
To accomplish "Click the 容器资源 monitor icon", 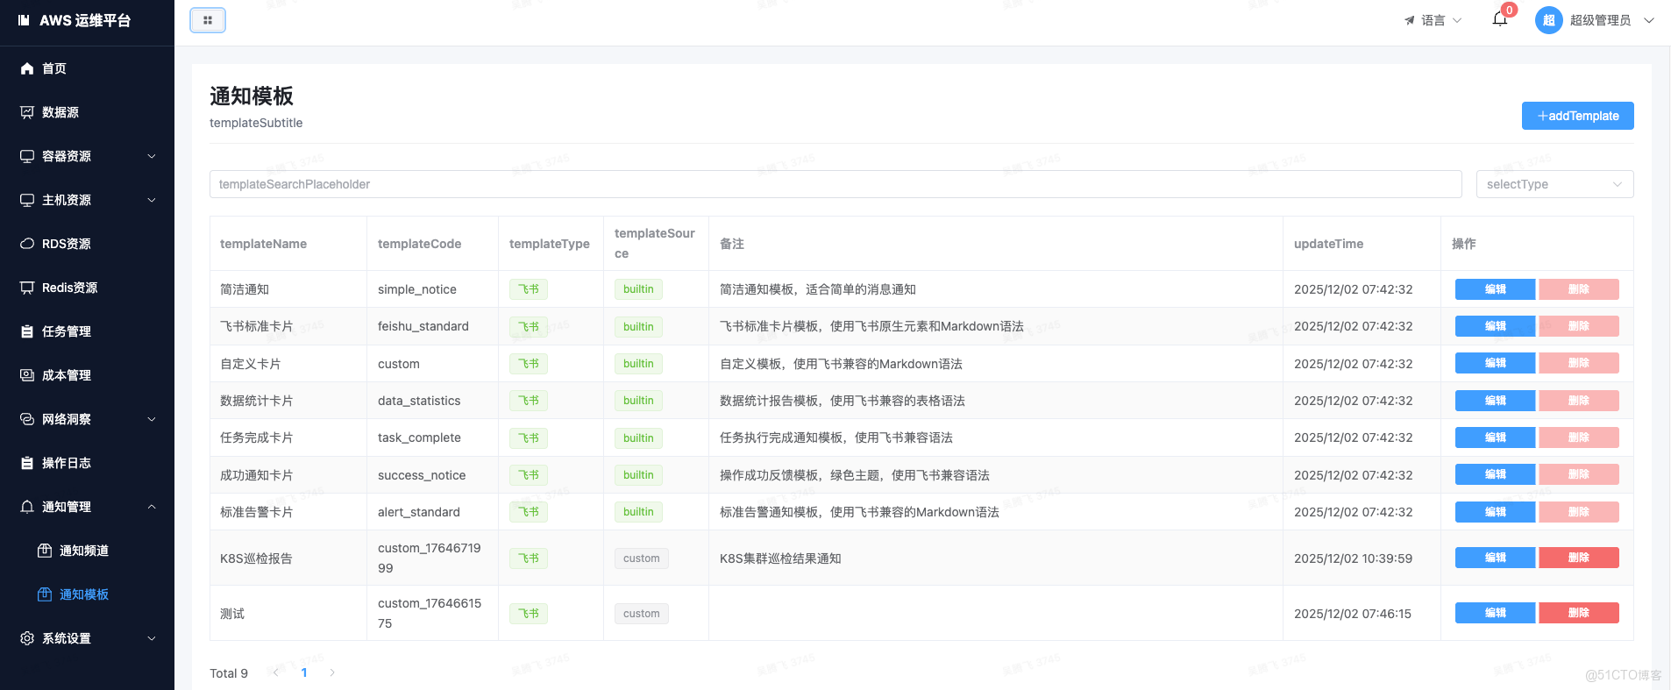I will tap(27, 156).
